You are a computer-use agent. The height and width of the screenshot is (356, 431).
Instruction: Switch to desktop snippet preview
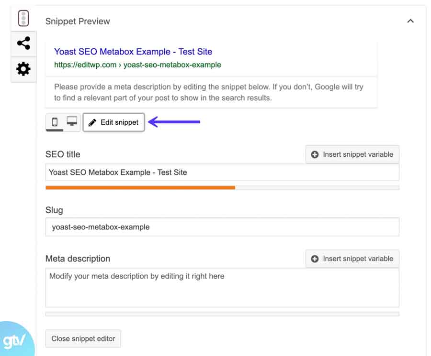coord(72,122)
